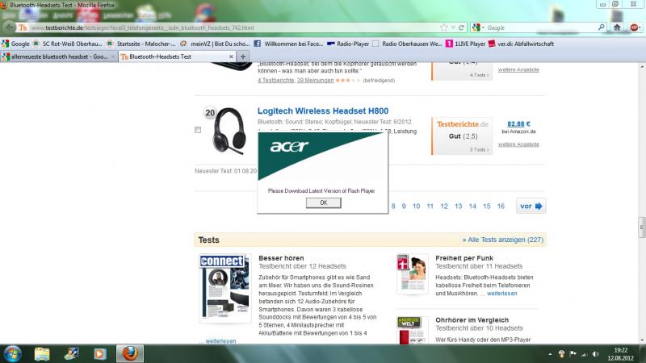Go to next page with the vor button

click(532, 207)
